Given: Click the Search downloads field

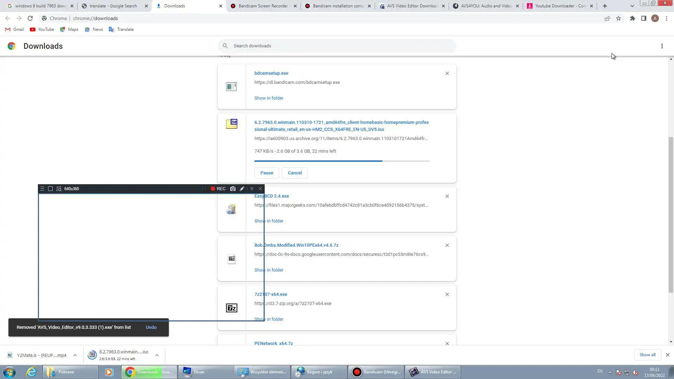Looking at the screenshot, I should (337, 46).
